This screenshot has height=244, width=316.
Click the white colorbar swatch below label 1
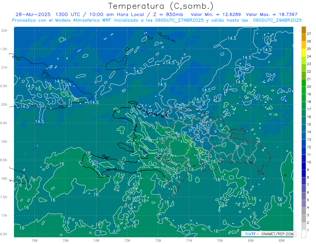tap(304, 234)
